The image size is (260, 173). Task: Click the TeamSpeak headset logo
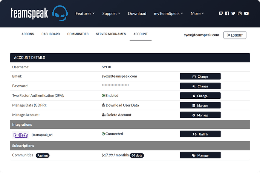pyautogui.click(x=60, y=14)
